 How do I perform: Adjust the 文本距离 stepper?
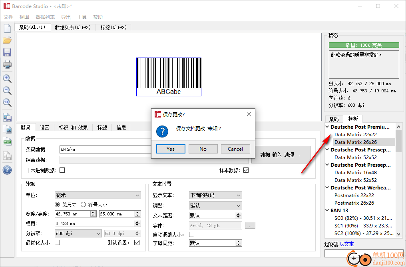point(239,215)
